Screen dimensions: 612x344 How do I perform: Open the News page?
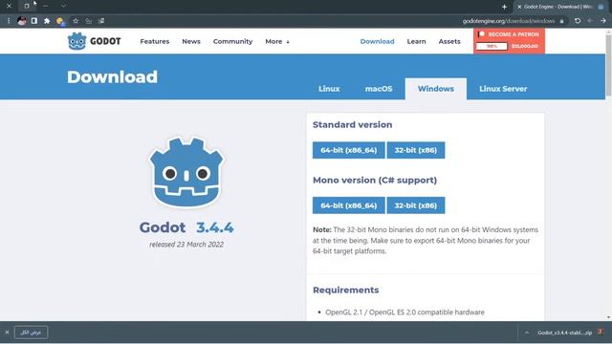point(191,41)
